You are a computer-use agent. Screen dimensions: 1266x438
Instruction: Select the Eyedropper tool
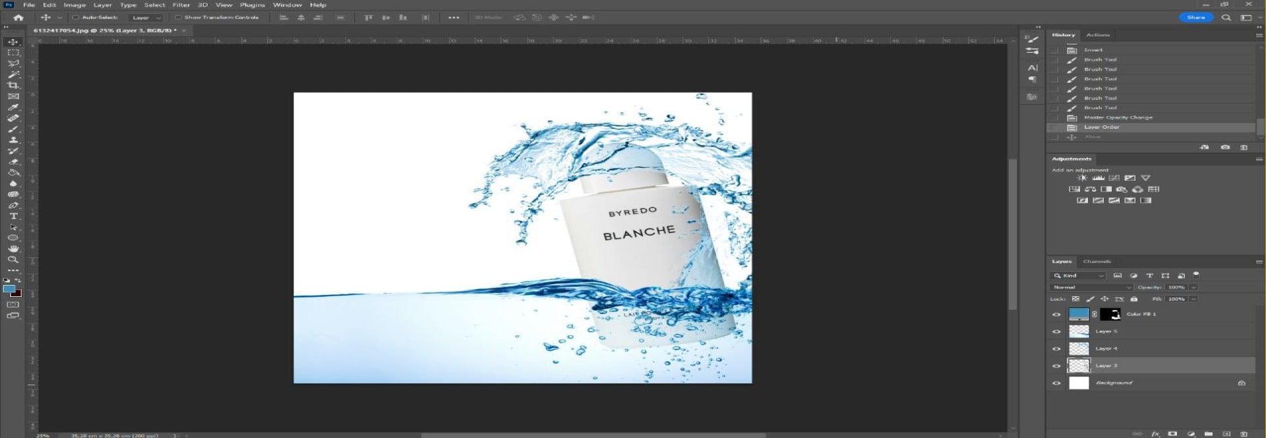[x=13, y=107]
